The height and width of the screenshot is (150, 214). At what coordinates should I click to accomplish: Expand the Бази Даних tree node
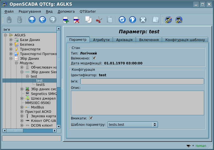(x=11, y=40)
